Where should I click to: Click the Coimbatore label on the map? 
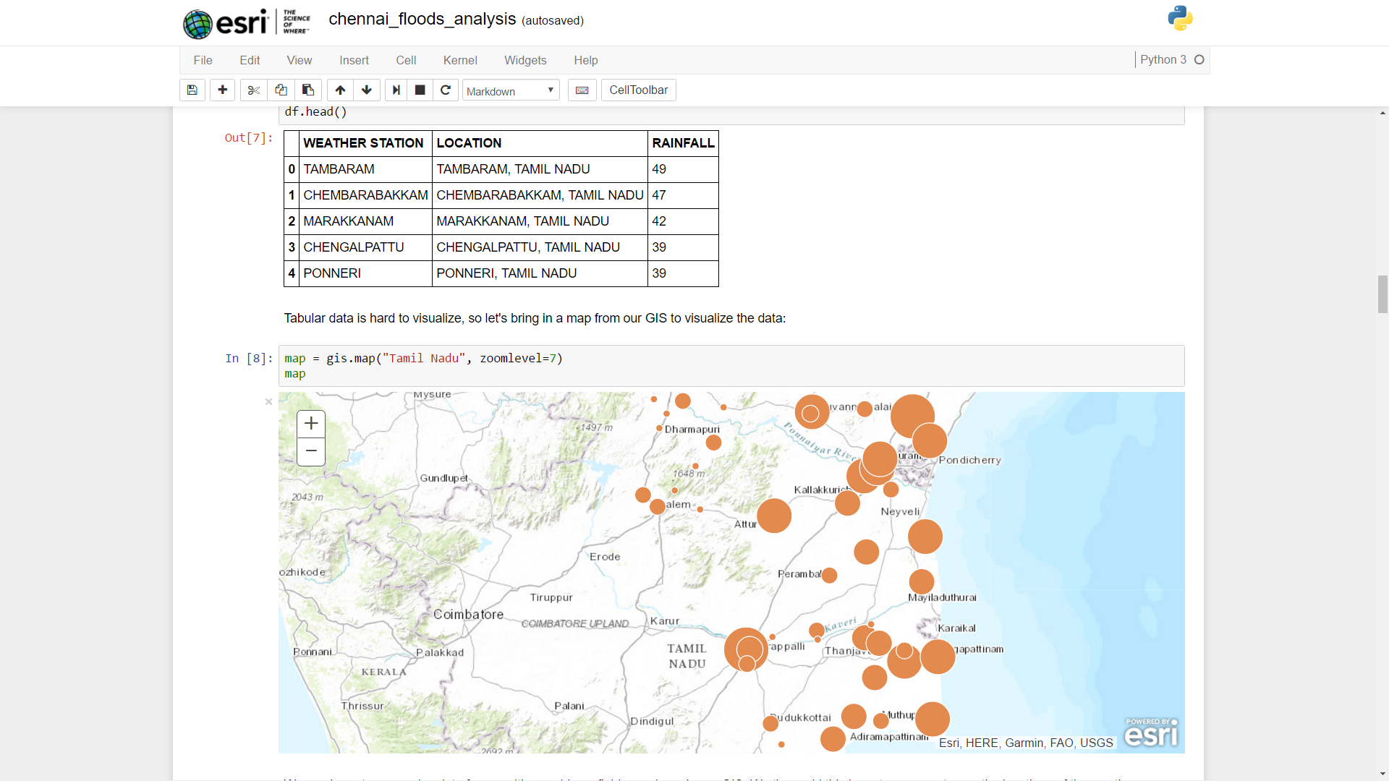tap(468, 615)
